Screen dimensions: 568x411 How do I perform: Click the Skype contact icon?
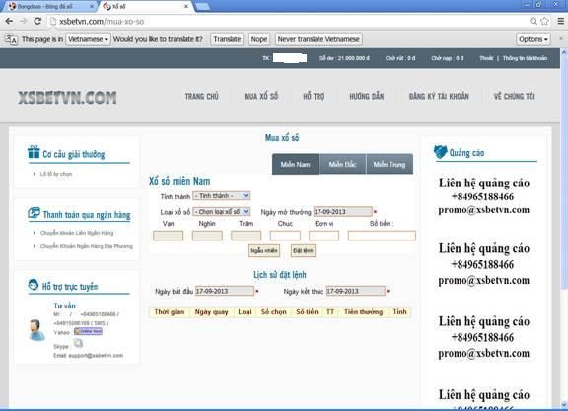(x=78, y=343)
